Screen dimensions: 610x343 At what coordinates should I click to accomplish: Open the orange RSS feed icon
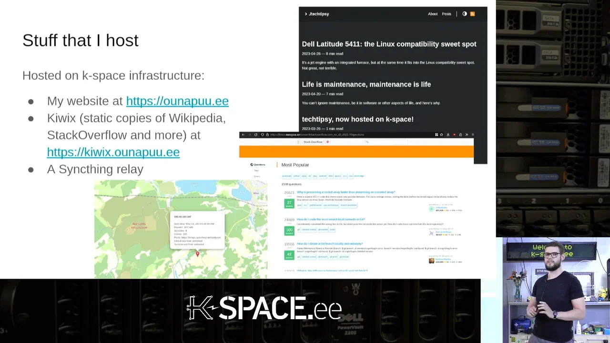(472, 14)
